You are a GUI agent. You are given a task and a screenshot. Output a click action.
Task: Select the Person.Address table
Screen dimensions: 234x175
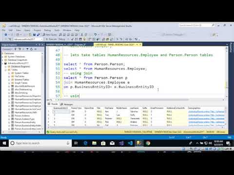pyautogui.click(x=22, y=116)
